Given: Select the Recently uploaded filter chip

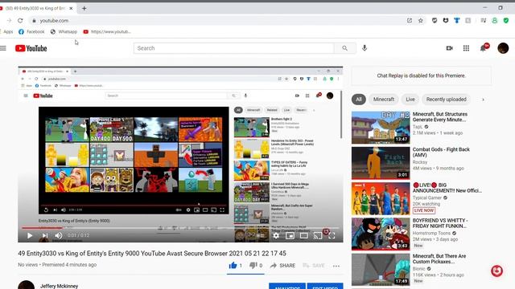Looking at the screenshot, I should pos(447,100).
